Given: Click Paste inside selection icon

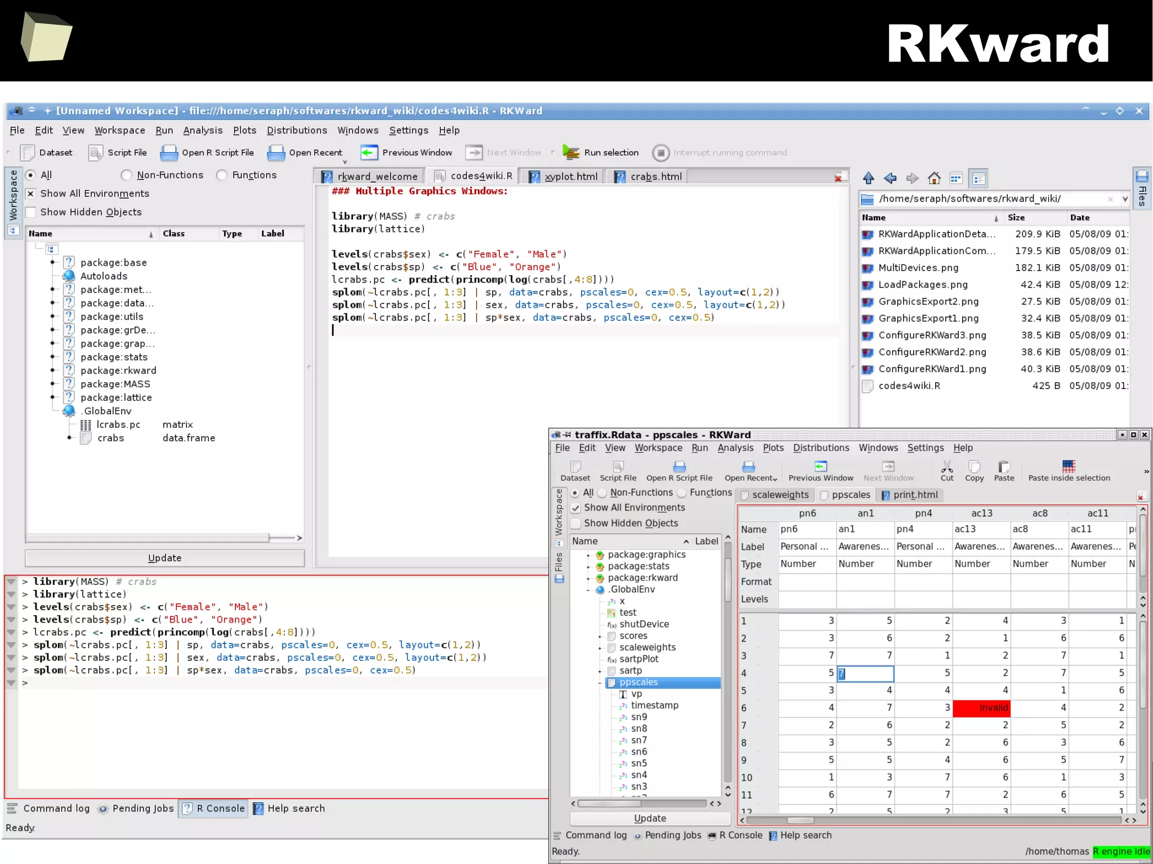Looking at the screenshot, I should [x=1068, y=467].
